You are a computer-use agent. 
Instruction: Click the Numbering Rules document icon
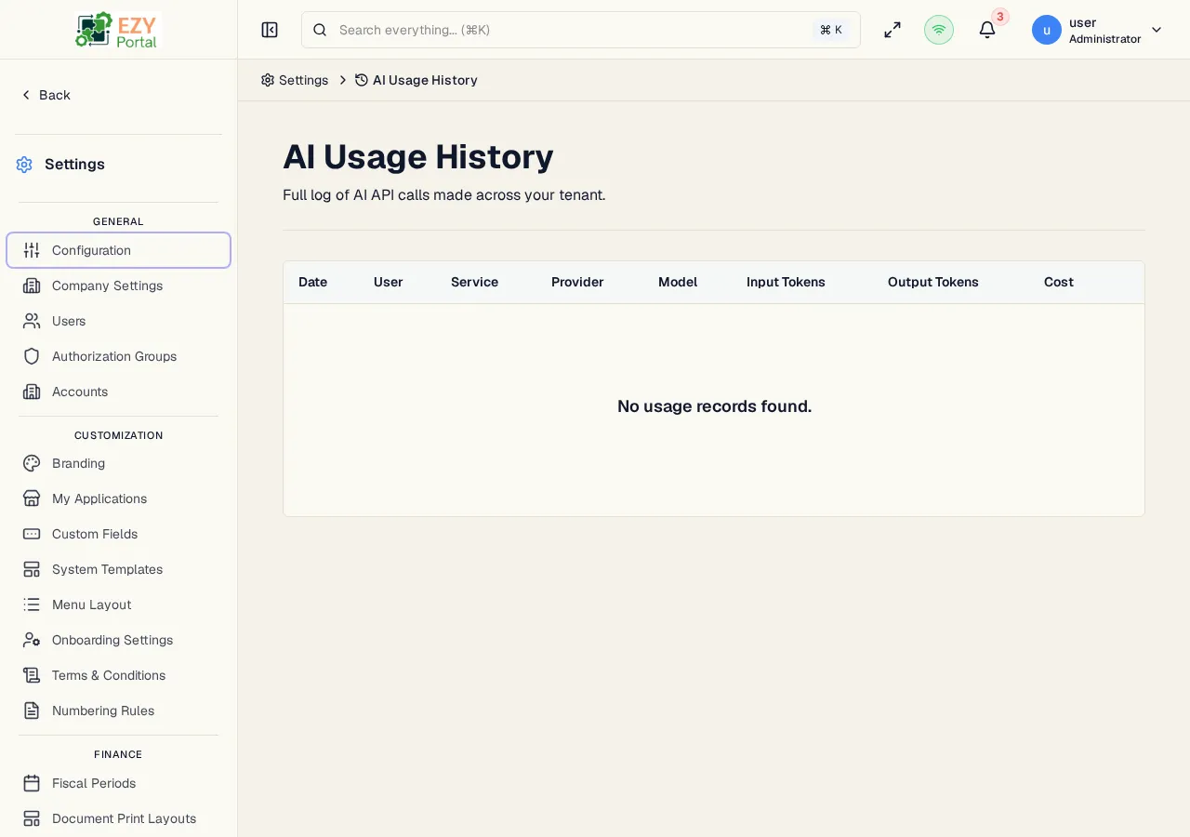tap(32, 711)
